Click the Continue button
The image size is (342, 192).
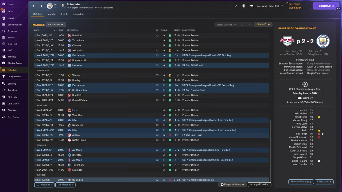(x=326, y=6)
